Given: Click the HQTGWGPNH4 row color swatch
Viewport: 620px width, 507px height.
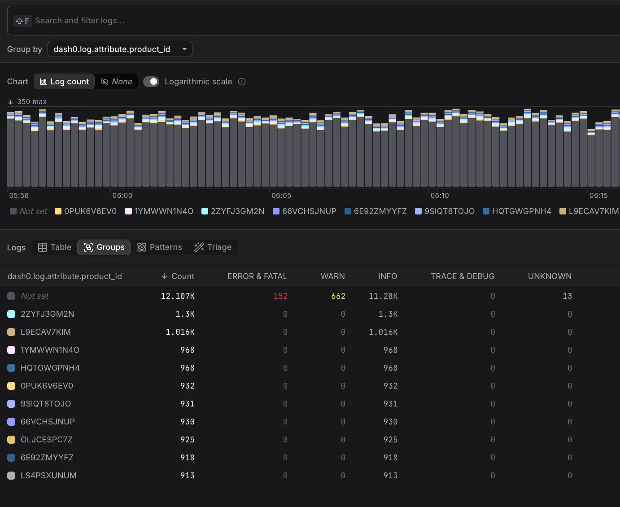Looking at the screenshot, I should click(x=12, y=368).
